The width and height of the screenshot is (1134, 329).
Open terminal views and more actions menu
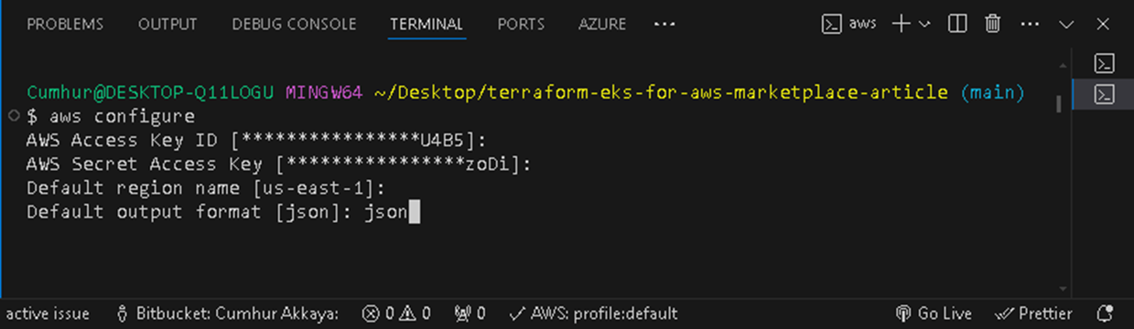(1030, 25)
